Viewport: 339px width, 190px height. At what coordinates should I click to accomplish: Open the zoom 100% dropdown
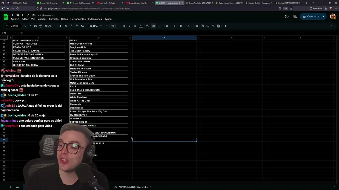click(50, 26)
